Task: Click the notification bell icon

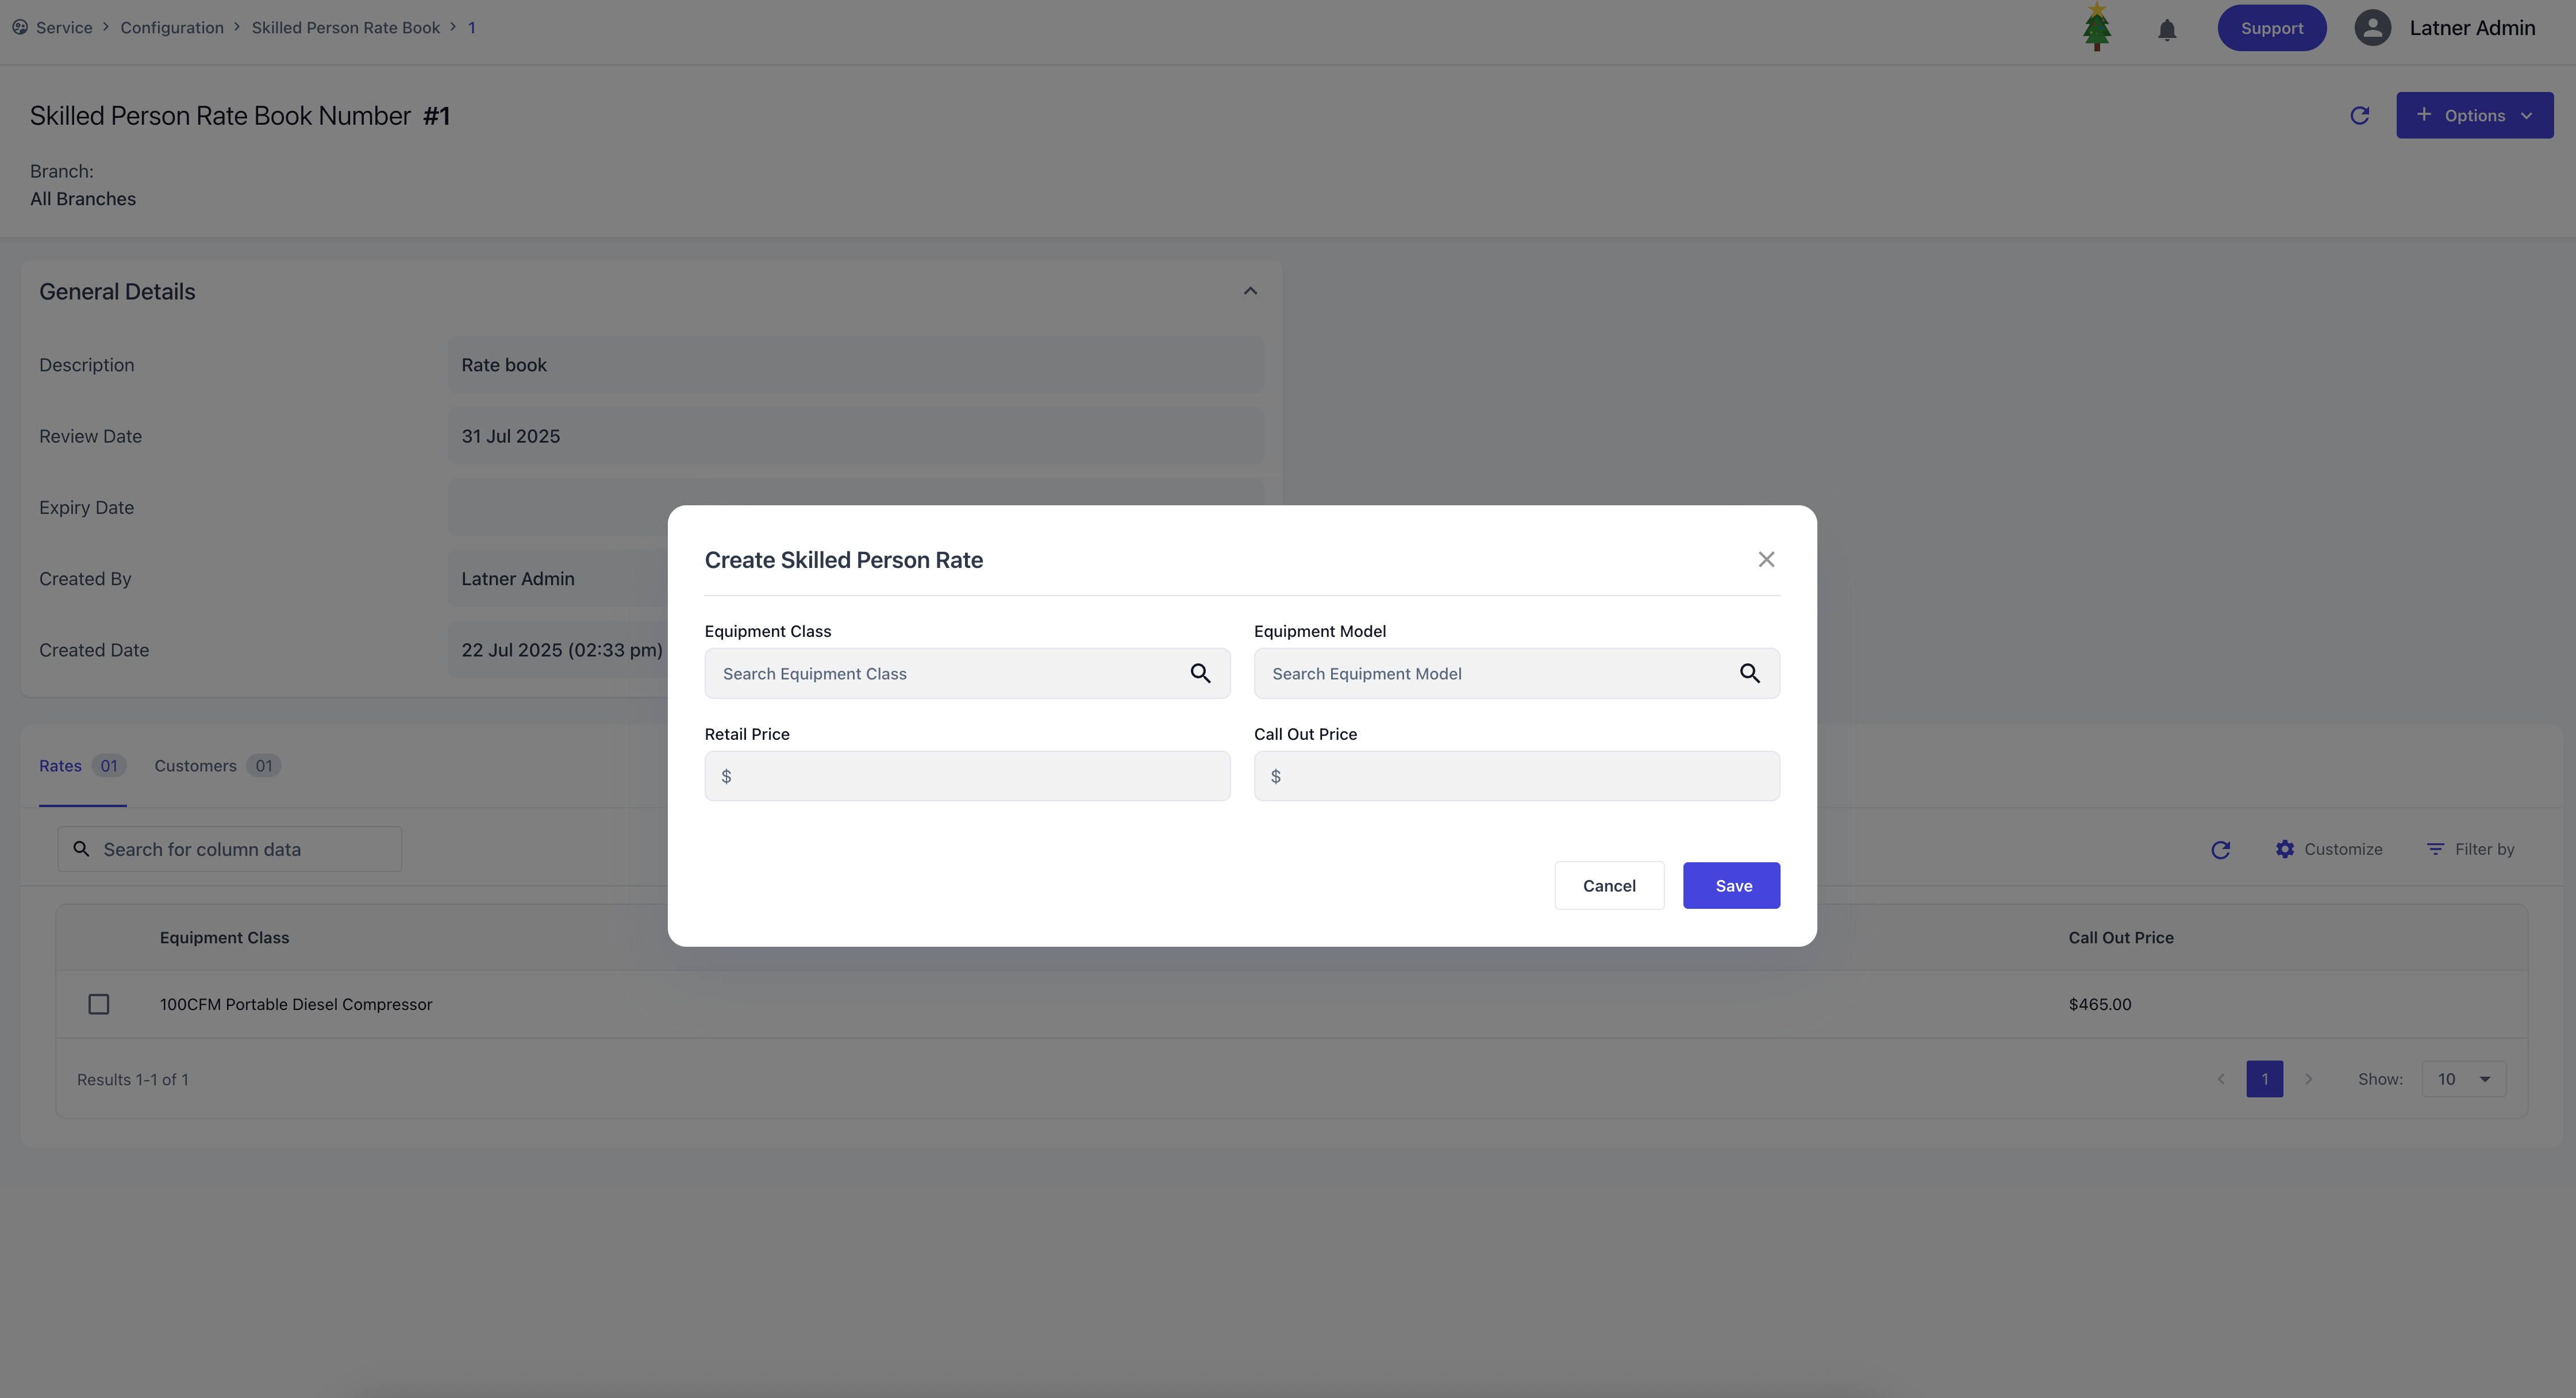Action: 2166,29
